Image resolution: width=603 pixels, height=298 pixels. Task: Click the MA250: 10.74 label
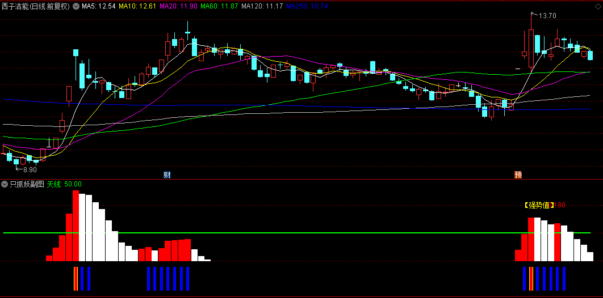tap(307, 7)
